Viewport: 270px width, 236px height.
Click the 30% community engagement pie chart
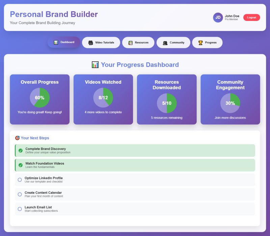tap(230, 103)
